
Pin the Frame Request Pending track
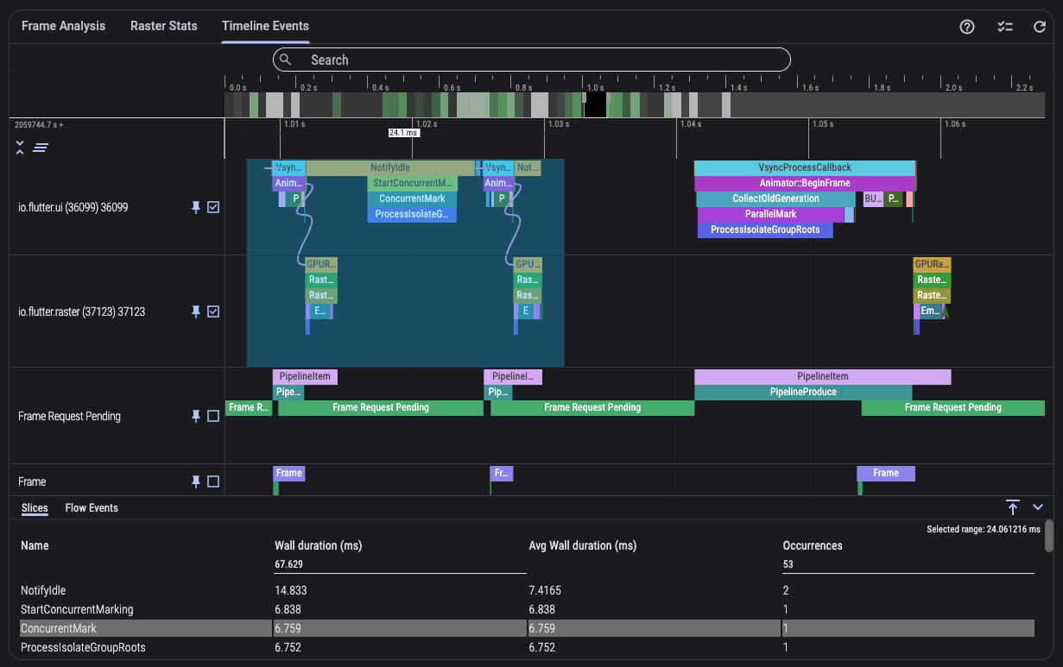pos(196,416)
